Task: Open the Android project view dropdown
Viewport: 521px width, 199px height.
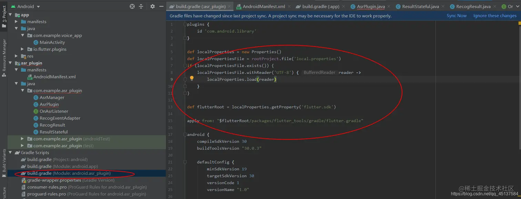Action: click(x=25, y=6)
